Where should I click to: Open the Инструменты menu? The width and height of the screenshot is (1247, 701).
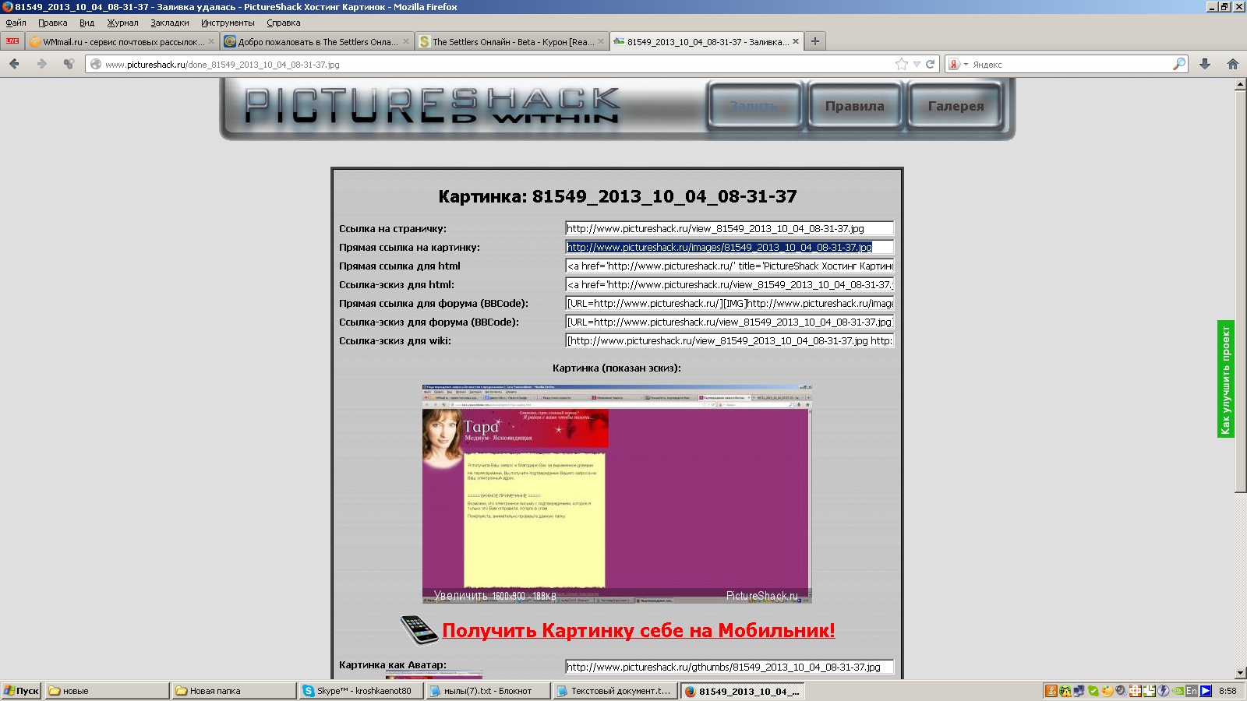point(228,23)
